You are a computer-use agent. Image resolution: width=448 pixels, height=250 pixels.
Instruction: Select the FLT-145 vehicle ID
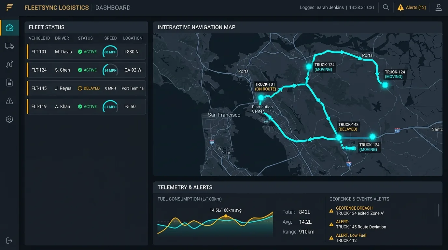coord(39,88)
